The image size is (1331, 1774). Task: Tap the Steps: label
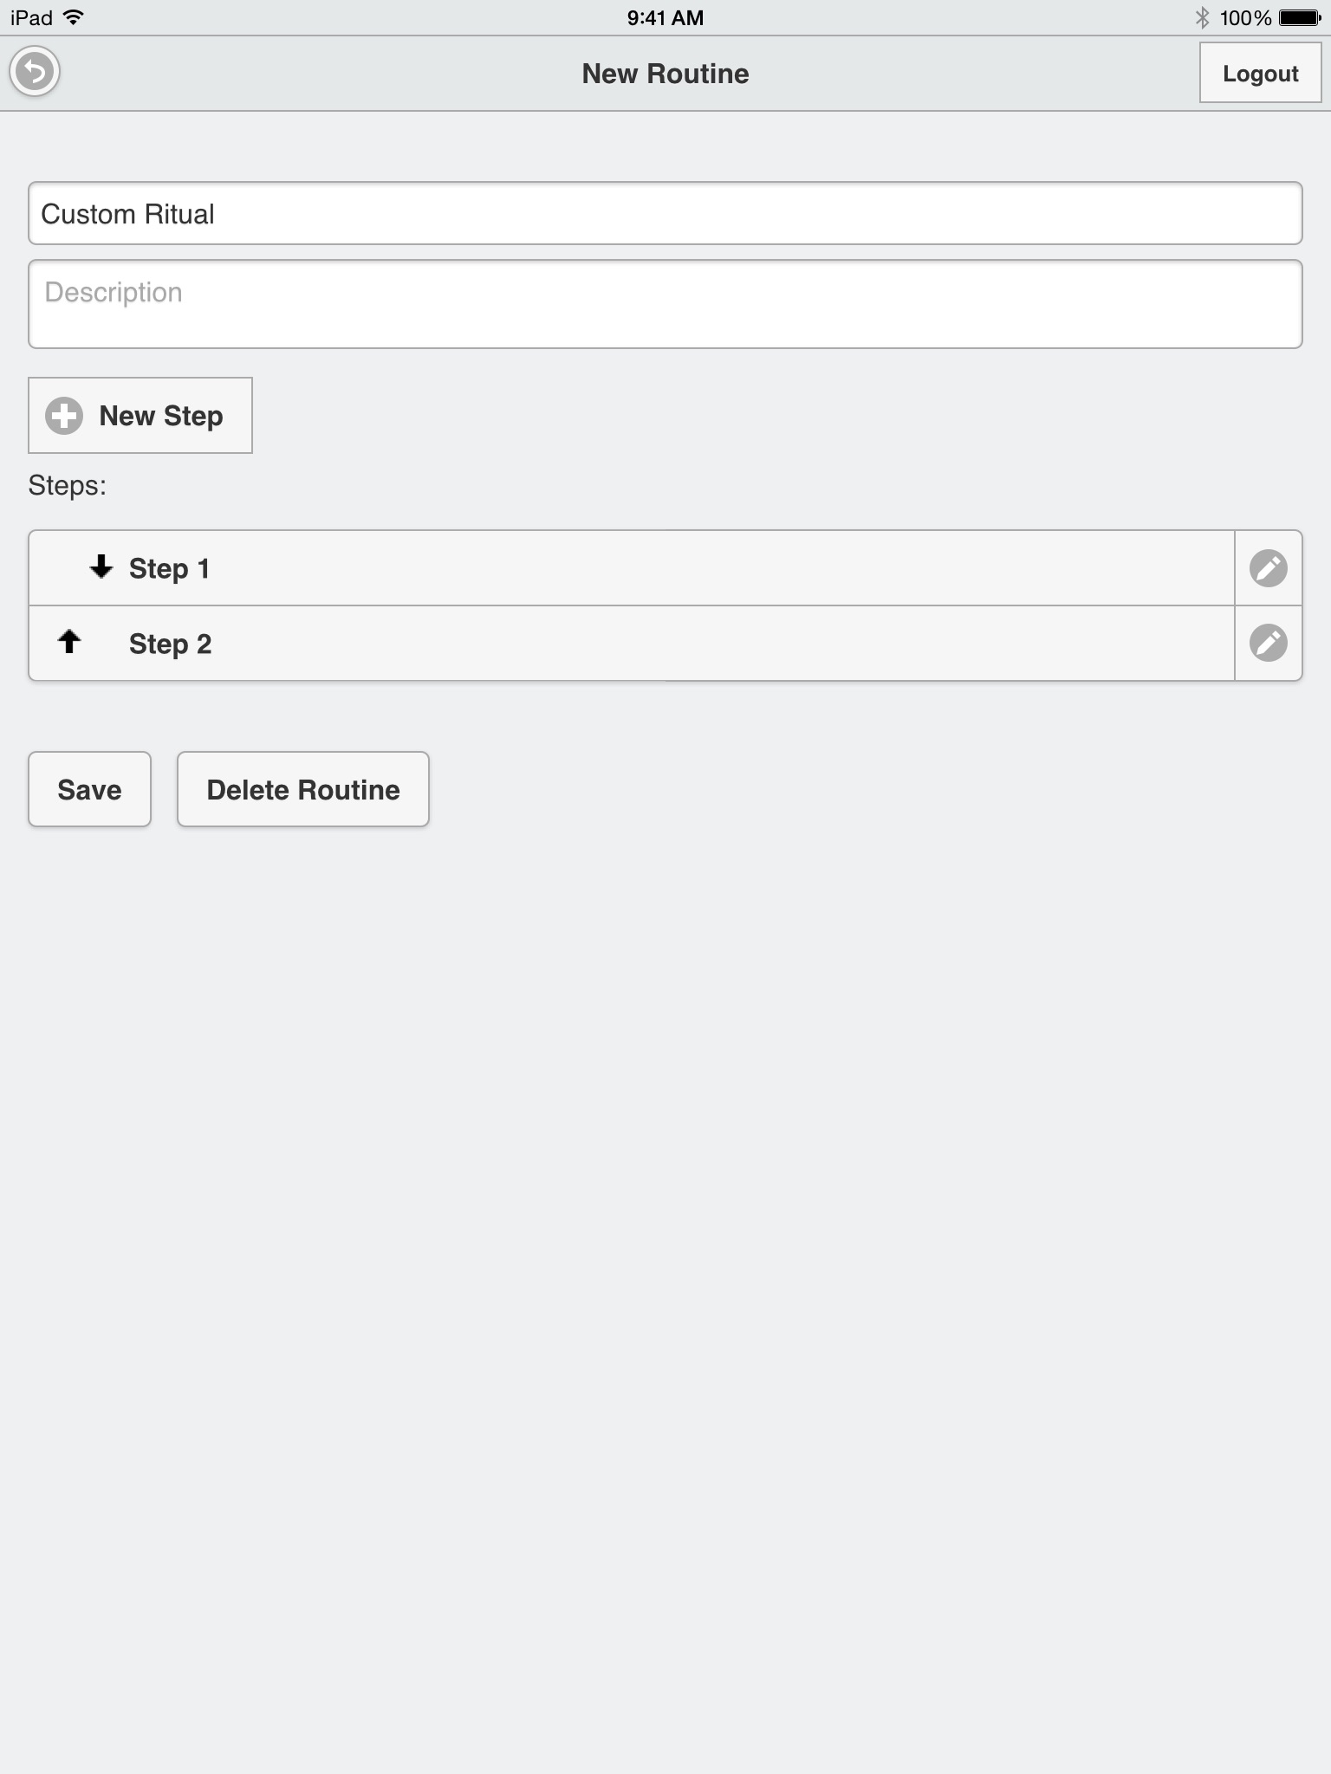pos(67,485)
